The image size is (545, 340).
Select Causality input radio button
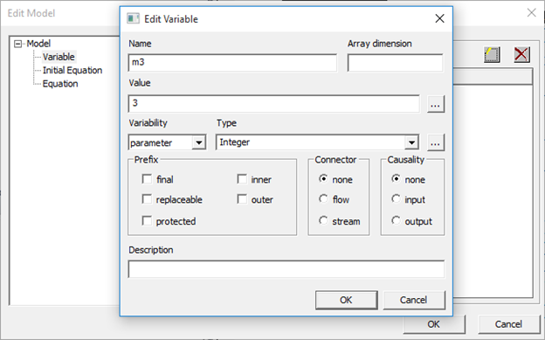[x=396, y=198]
